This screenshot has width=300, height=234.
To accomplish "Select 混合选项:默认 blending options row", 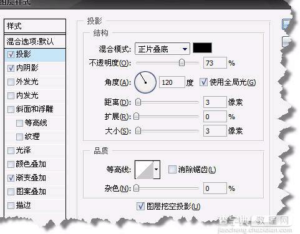I will pos(35,41).
